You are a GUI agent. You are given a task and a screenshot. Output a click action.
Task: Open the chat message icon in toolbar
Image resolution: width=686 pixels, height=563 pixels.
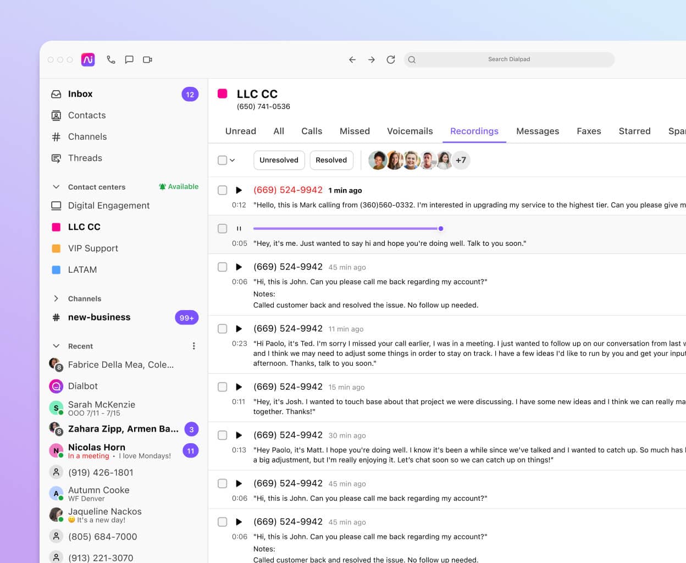[x=129, y=59]
